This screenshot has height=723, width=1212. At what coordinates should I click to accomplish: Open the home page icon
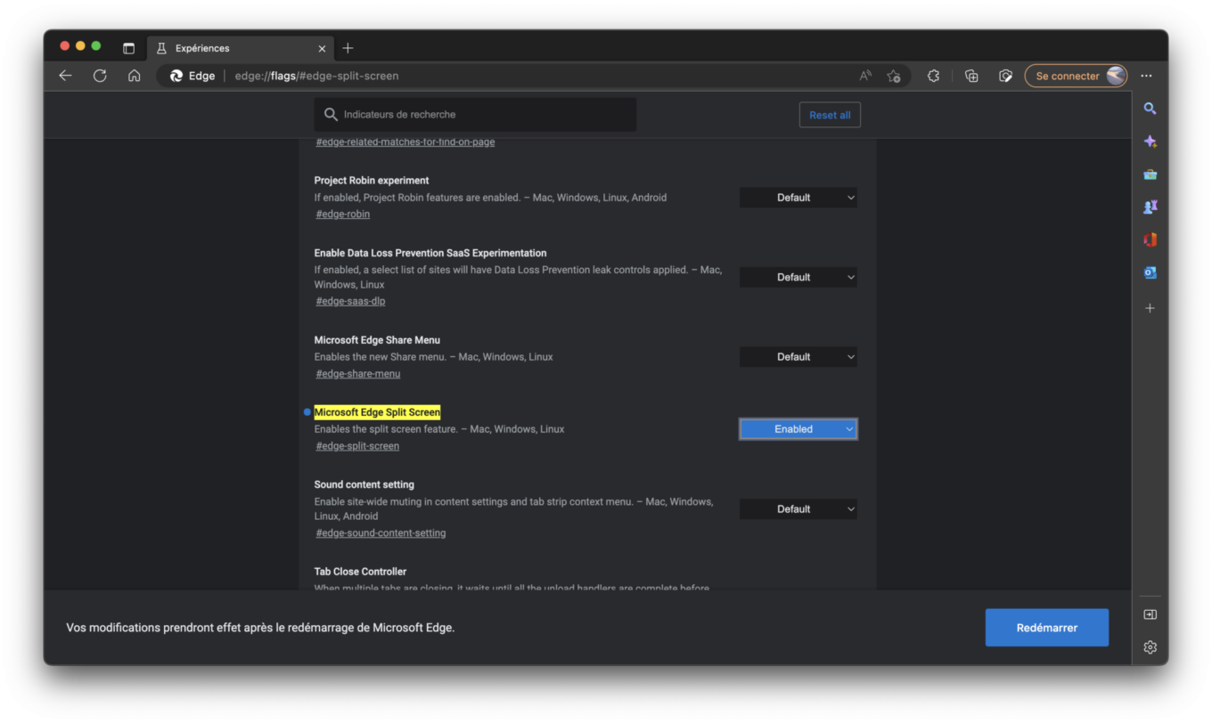tap(134, 76)
